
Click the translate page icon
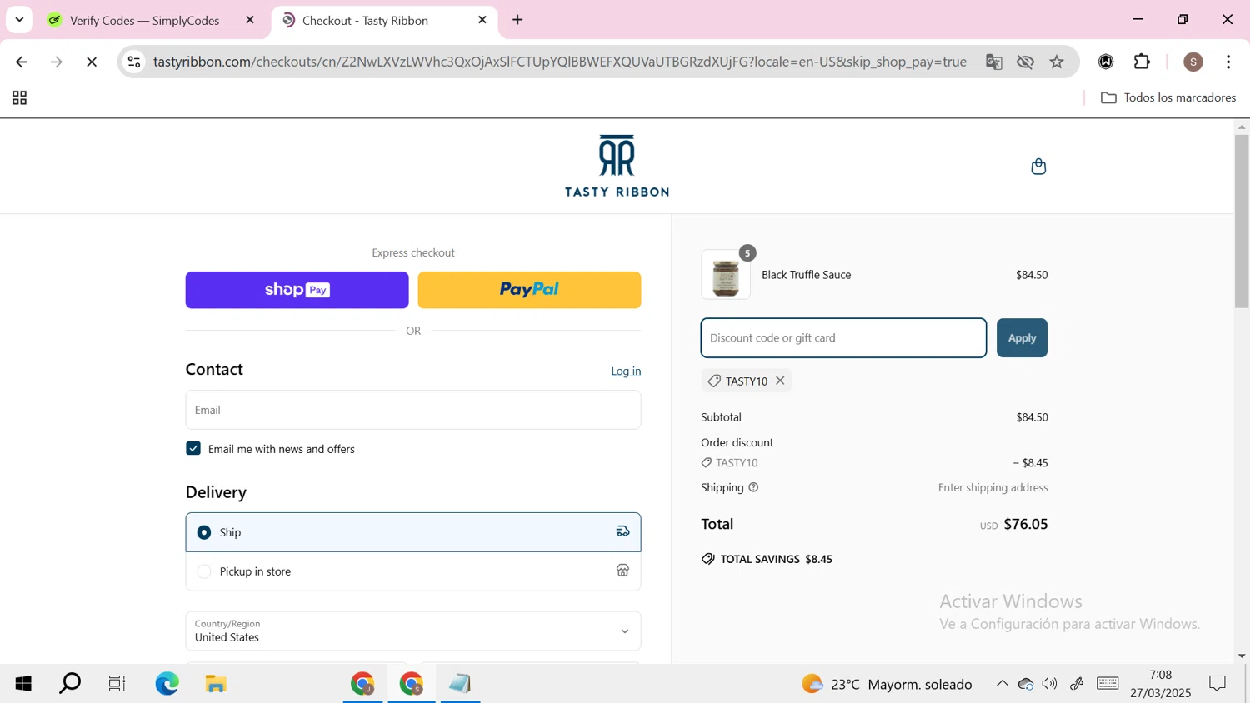click(x=993, y=62)
